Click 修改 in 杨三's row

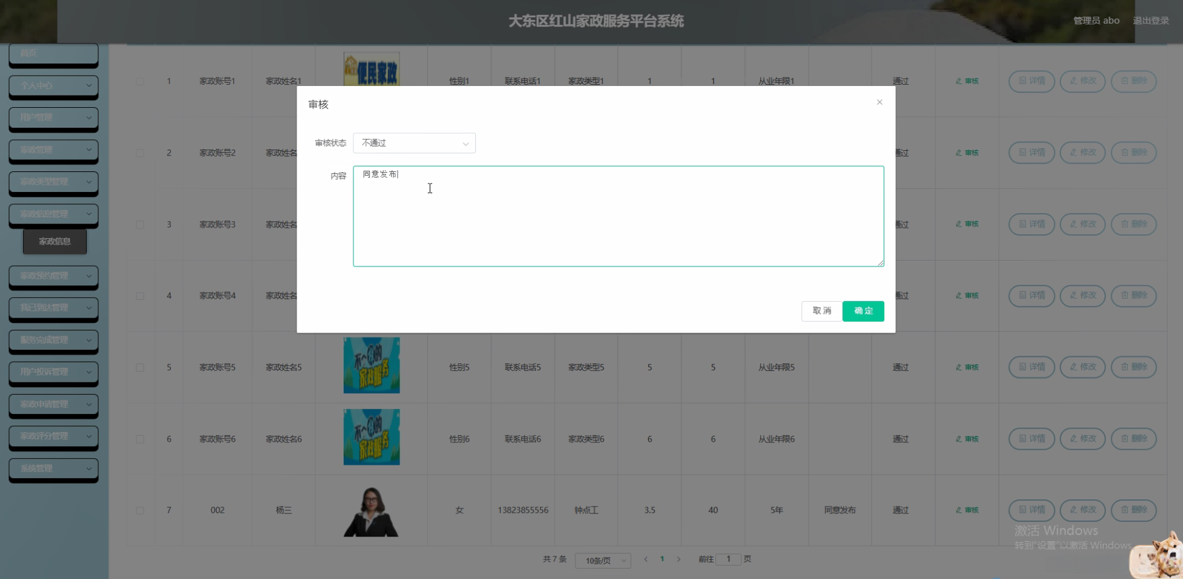[x=1083, y=510]
